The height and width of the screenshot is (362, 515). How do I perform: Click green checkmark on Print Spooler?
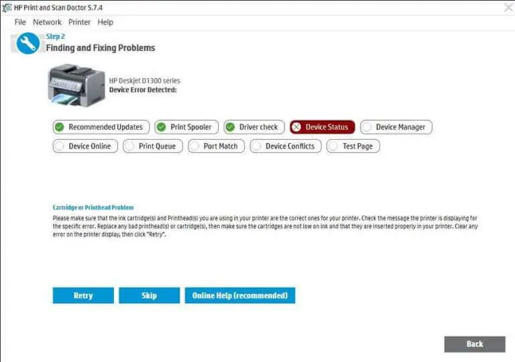161,127
